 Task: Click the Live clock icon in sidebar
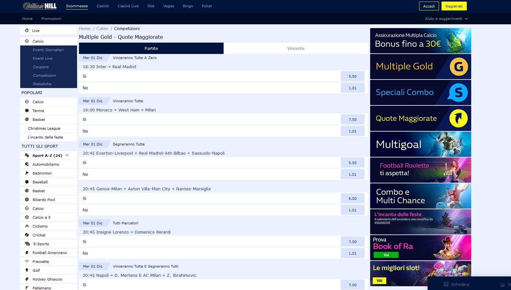[x=27, y=31]
